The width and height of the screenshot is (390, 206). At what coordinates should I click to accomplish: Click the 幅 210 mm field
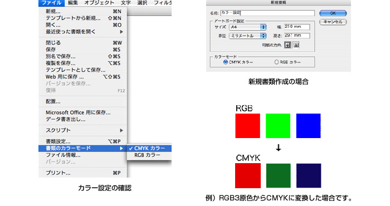click(297, 27)
